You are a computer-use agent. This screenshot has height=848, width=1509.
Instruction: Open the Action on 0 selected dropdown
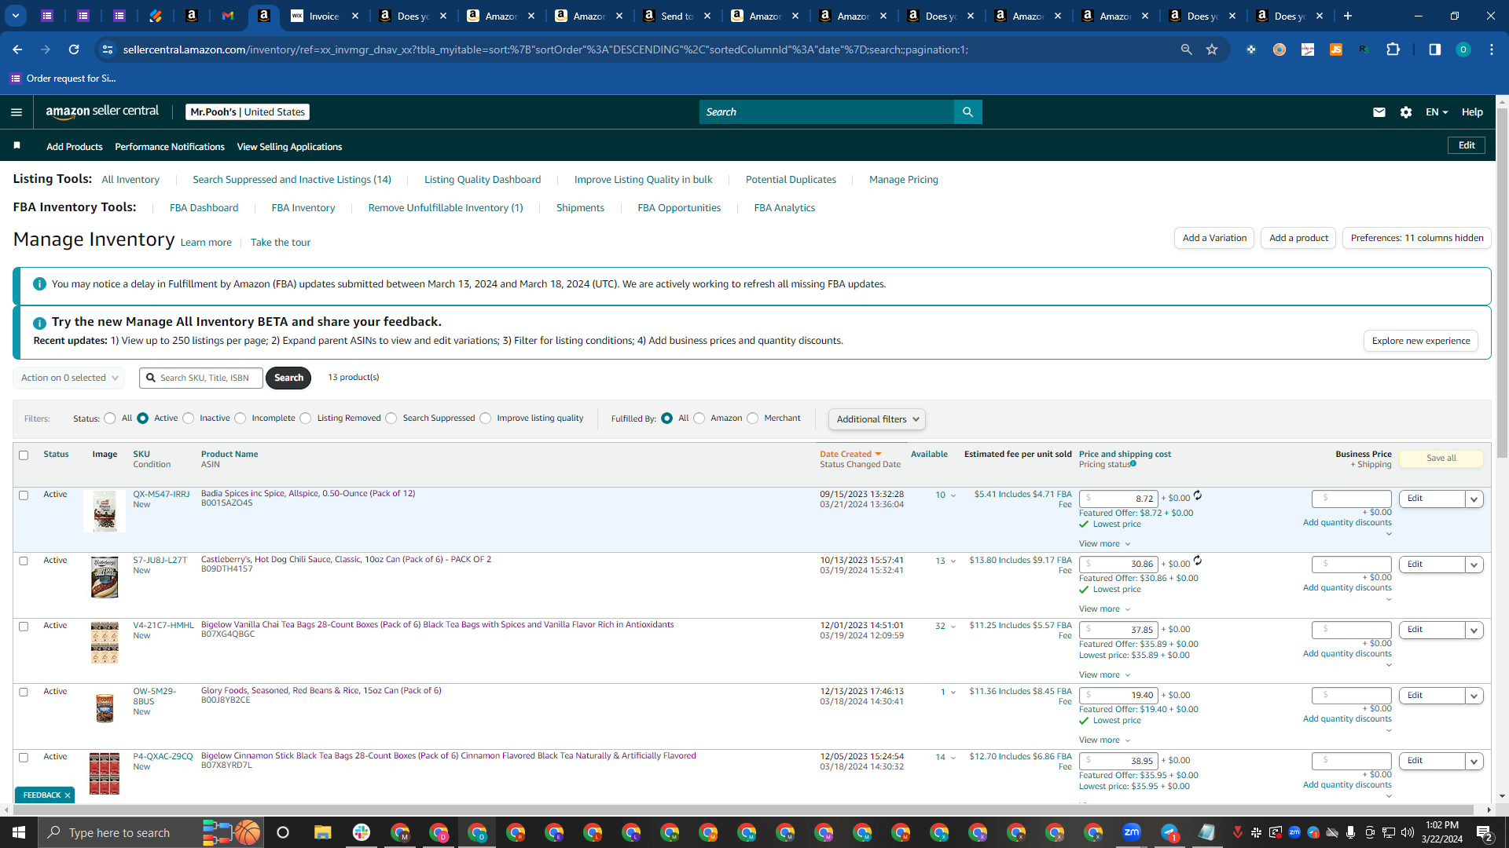69,378
